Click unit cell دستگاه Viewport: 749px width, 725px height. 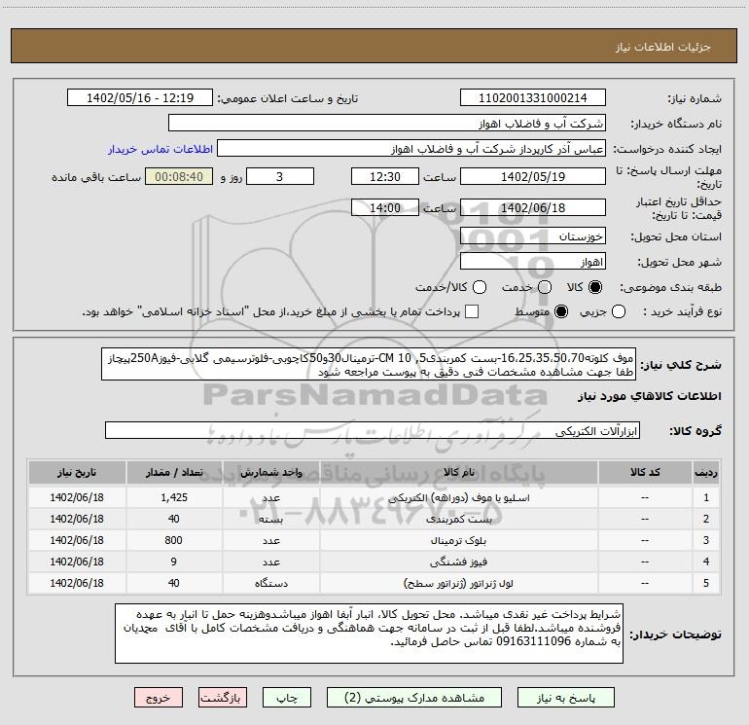(270, 583)
